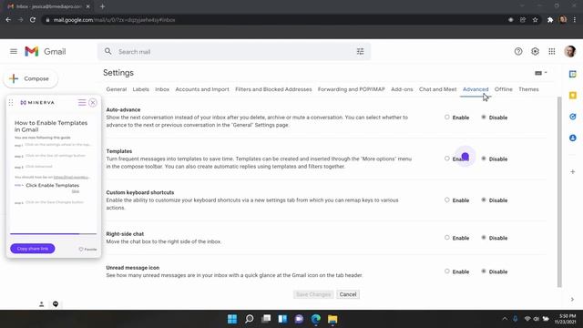
Task: Open the Themes settings tab
Action: [528, 89]
